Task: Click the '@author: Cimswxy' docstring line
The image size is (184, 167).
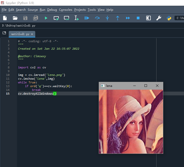Action: 32,56
